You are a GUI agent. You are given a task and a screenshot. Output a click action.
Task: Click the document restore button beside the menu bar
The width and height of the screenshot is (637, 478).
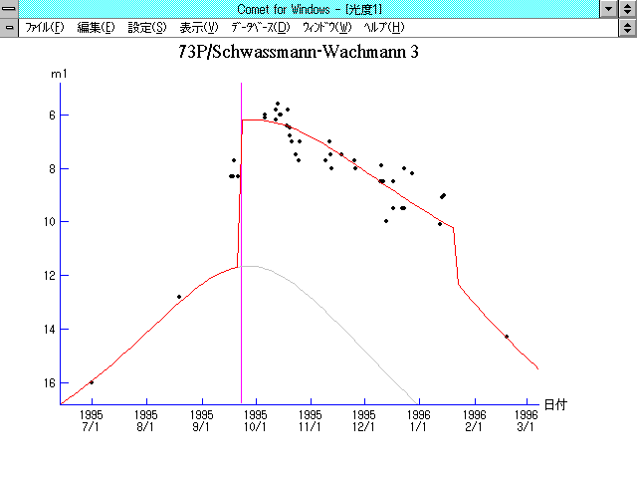coord(627,27)
